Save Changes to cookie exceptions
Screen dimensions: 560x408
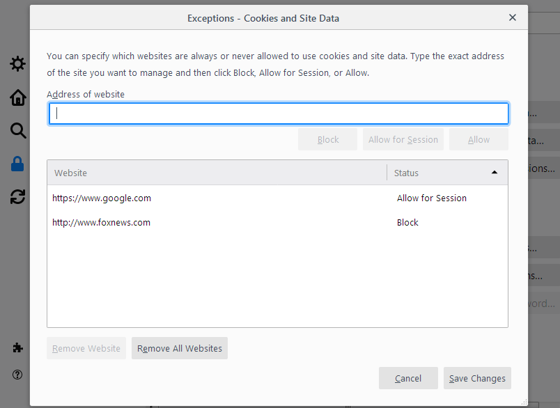477,378
